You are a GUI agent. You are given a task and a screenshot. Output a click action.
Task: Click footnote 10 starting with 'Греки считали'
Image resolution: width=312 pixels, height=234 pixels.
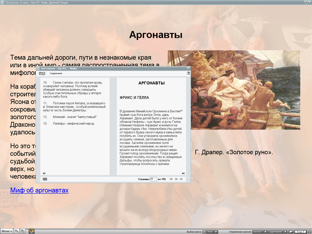73,90
